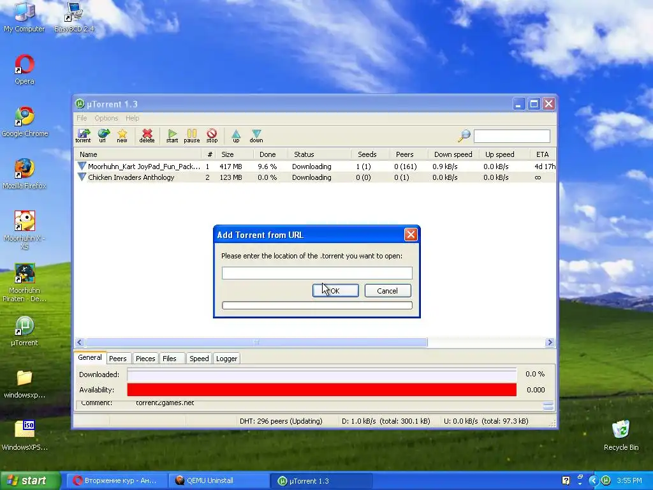Select the WindowsXPS iso file icon
The height and width of the screenshot is (490, 653).
pyautogui.click(x=25, y=436)
